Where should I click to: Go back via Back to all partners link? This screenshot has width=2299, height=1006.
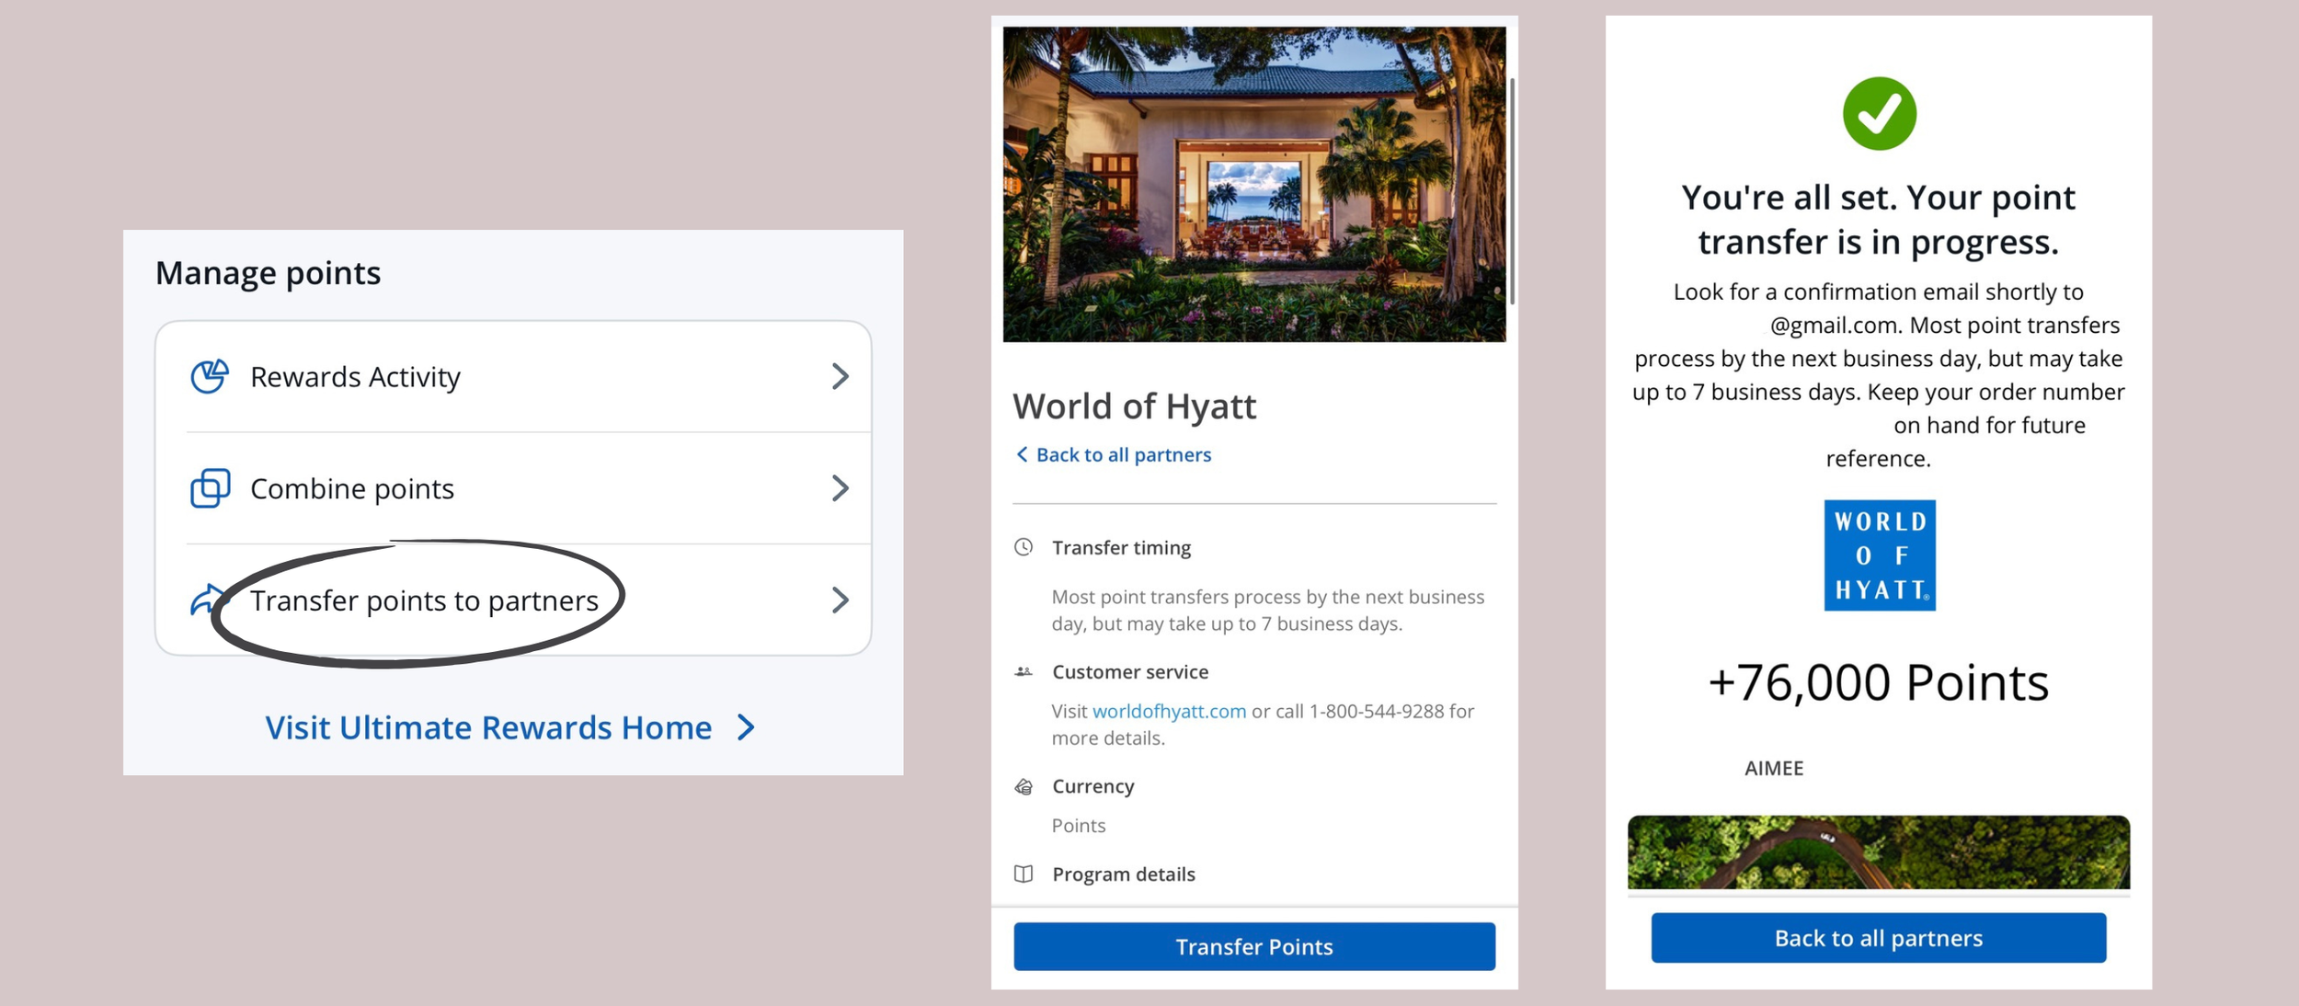click(x=1122, y=455)
